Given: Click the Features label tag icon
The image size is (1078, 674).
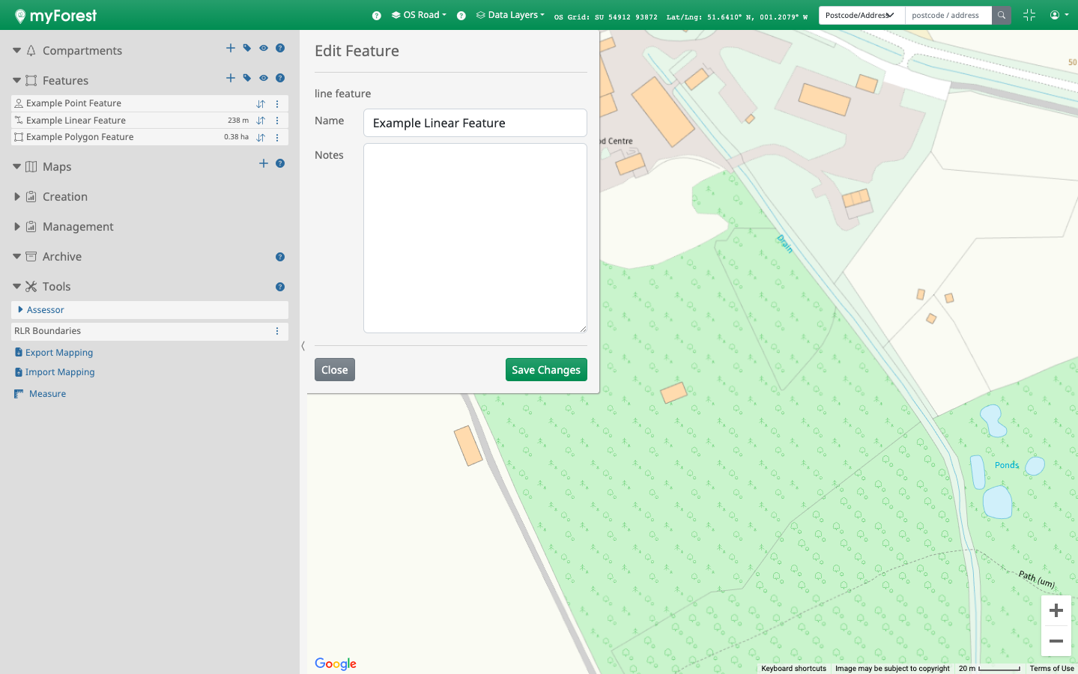Looking at the screenshot, I should click(x=247, y=78).
